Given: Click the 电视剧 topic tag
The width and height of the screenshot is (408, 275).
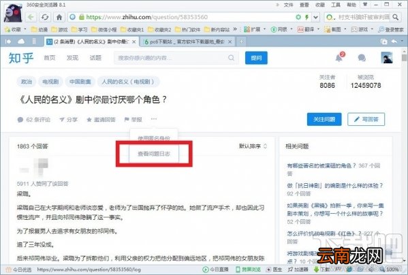Looking at the screenshot, I should pos(50,82).
